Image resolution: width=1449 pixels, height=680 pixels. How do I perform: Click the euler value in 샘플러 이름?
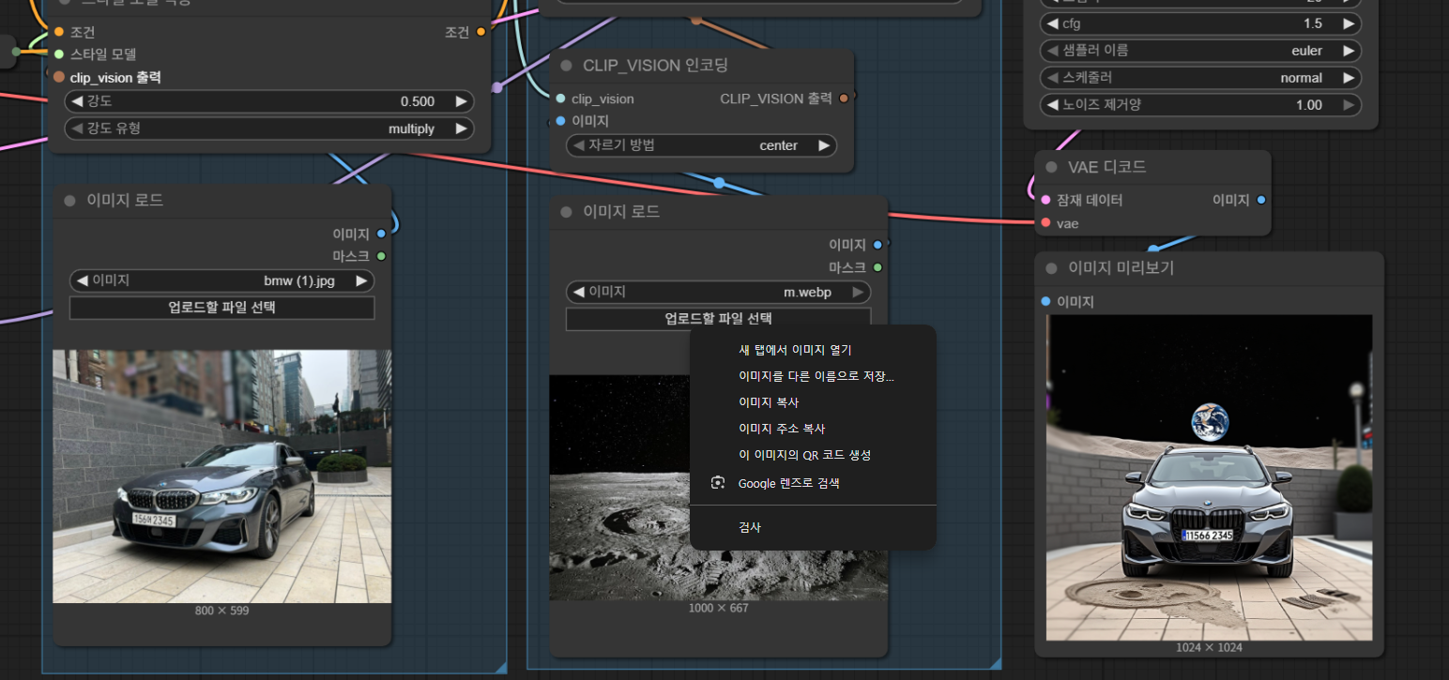(1306, 51)
